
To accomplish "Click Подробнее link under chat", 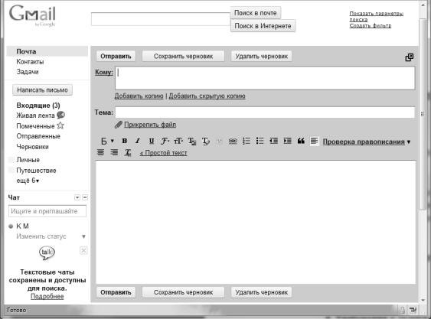I will pyautogui.click(x=47, y=297).
